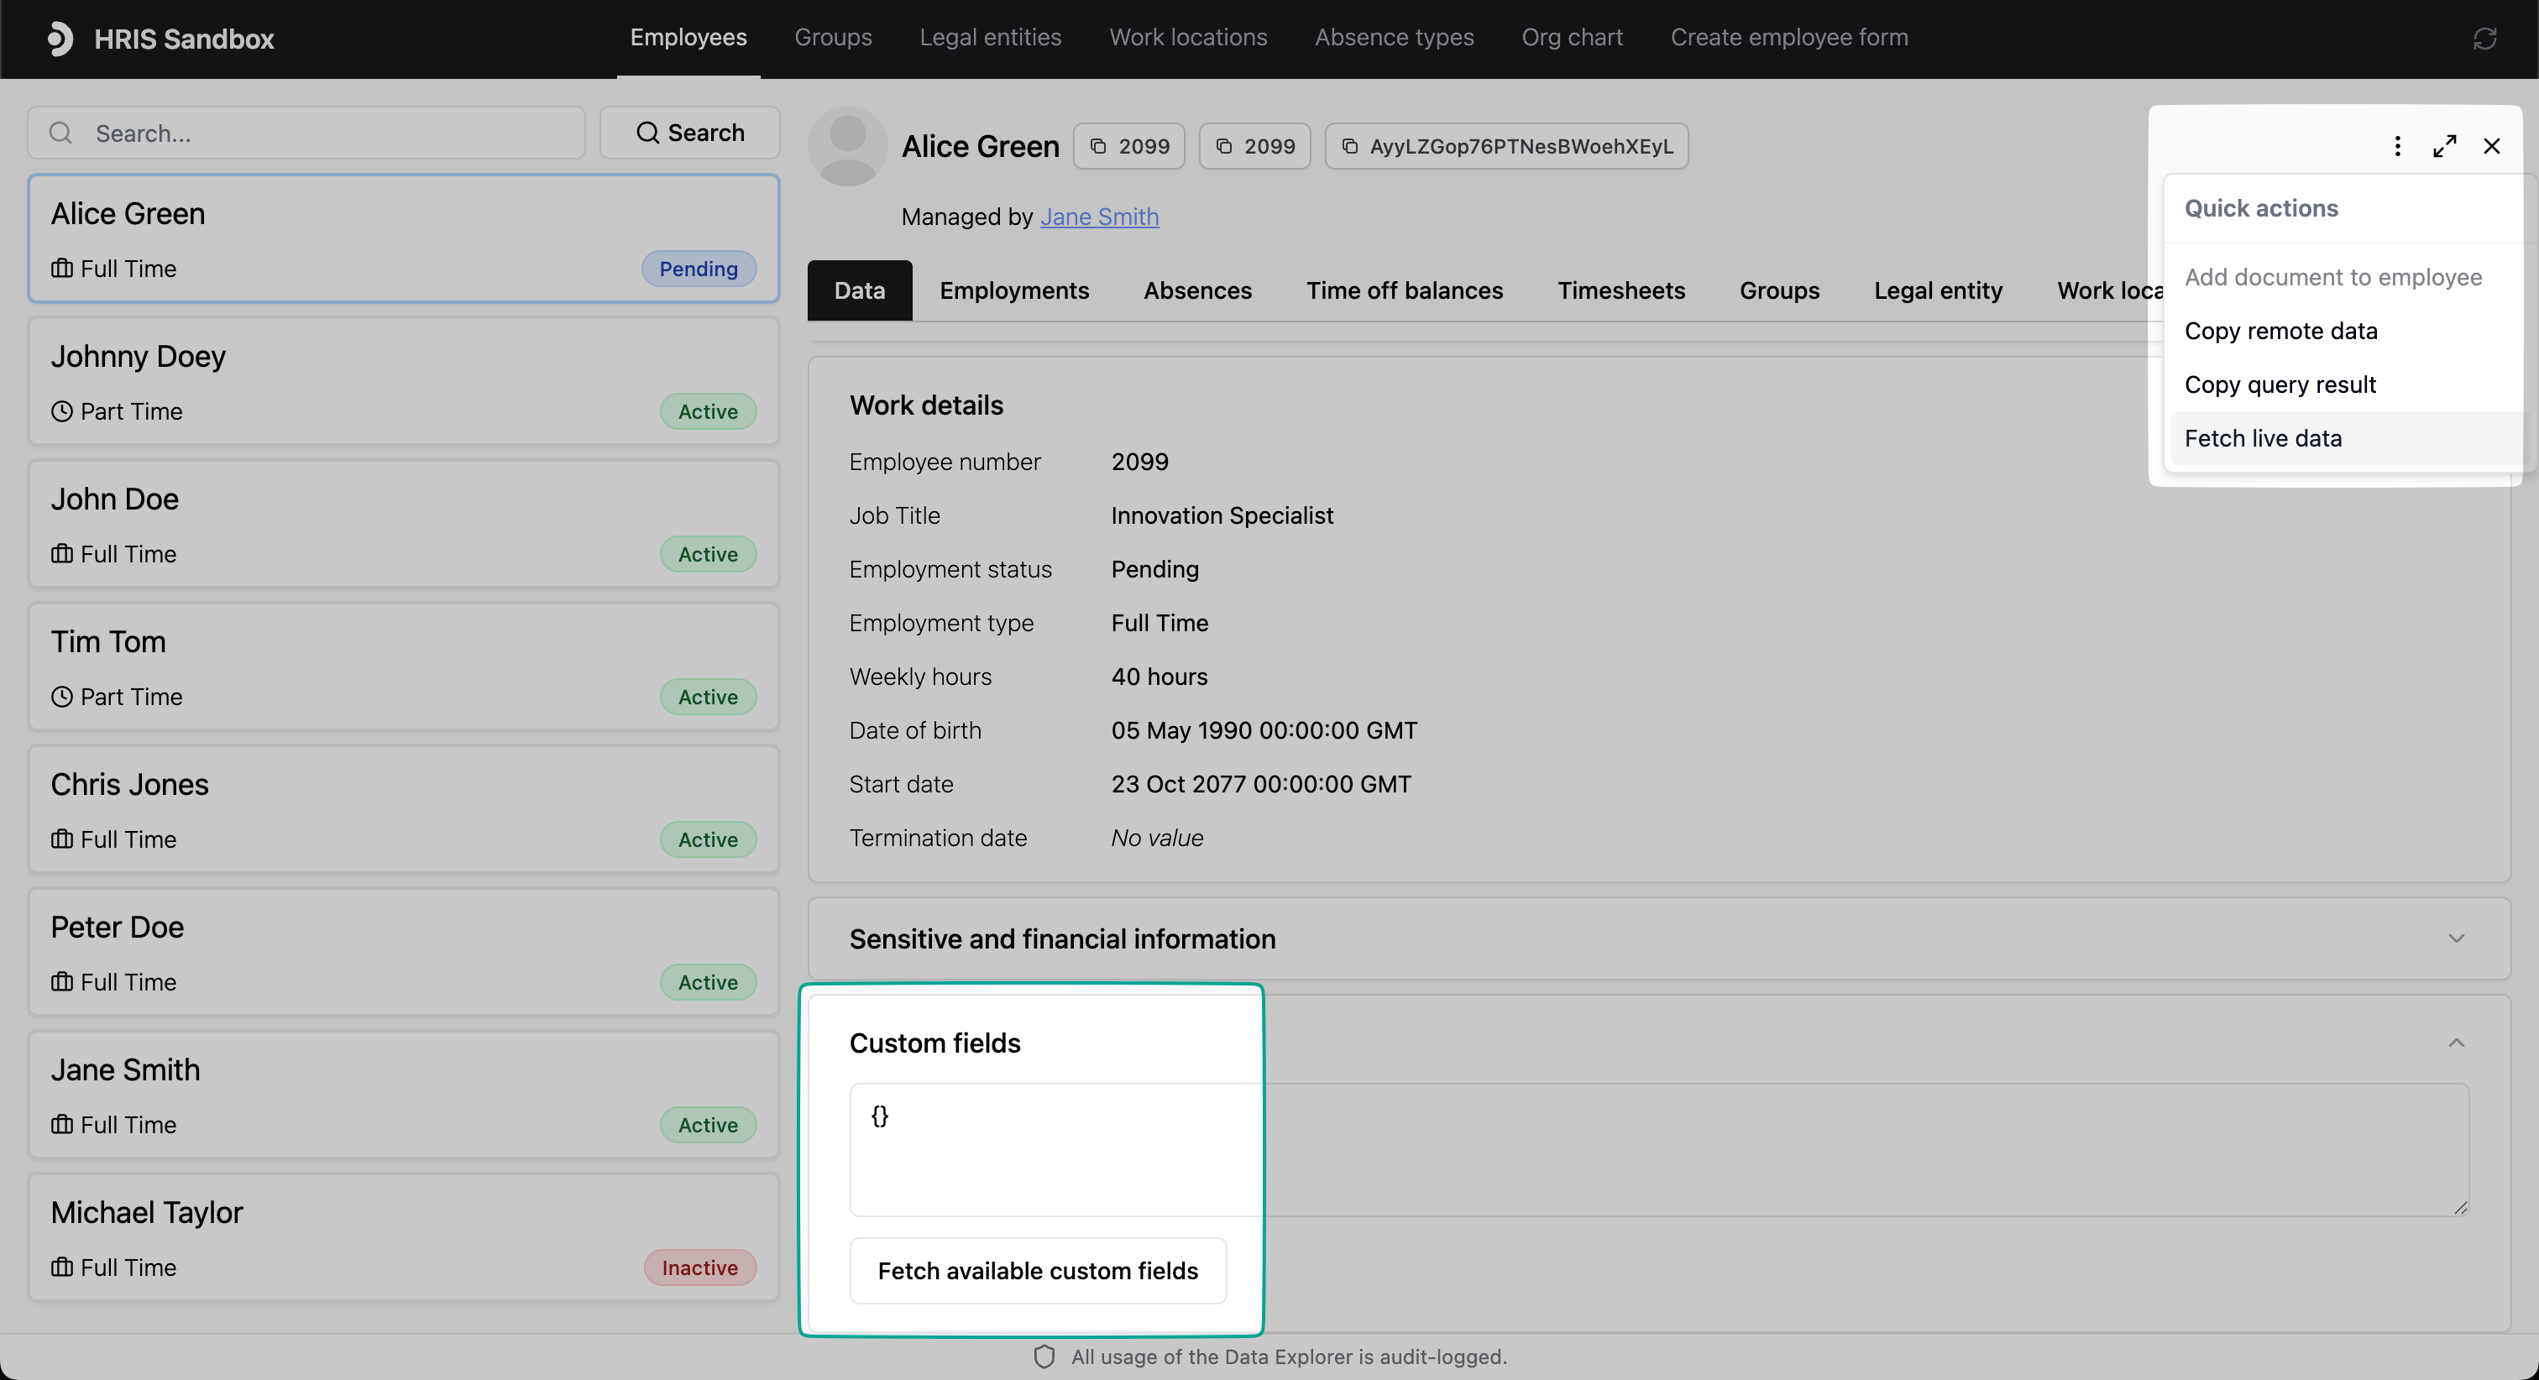This screenshot has width=2539, height=1380.
Task: Switch to the Absences tab
Action: (1197, 290)
